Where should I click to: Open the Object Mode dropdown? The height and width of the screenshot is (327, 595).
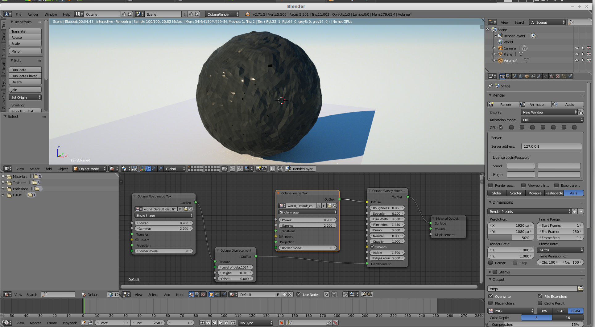(x=89, y=169)
